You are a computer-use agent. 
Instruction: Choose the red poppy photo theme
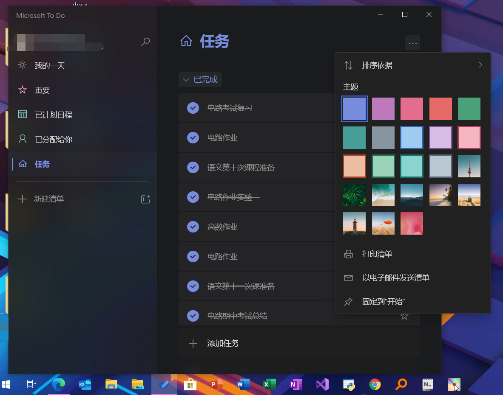point(383,224)
